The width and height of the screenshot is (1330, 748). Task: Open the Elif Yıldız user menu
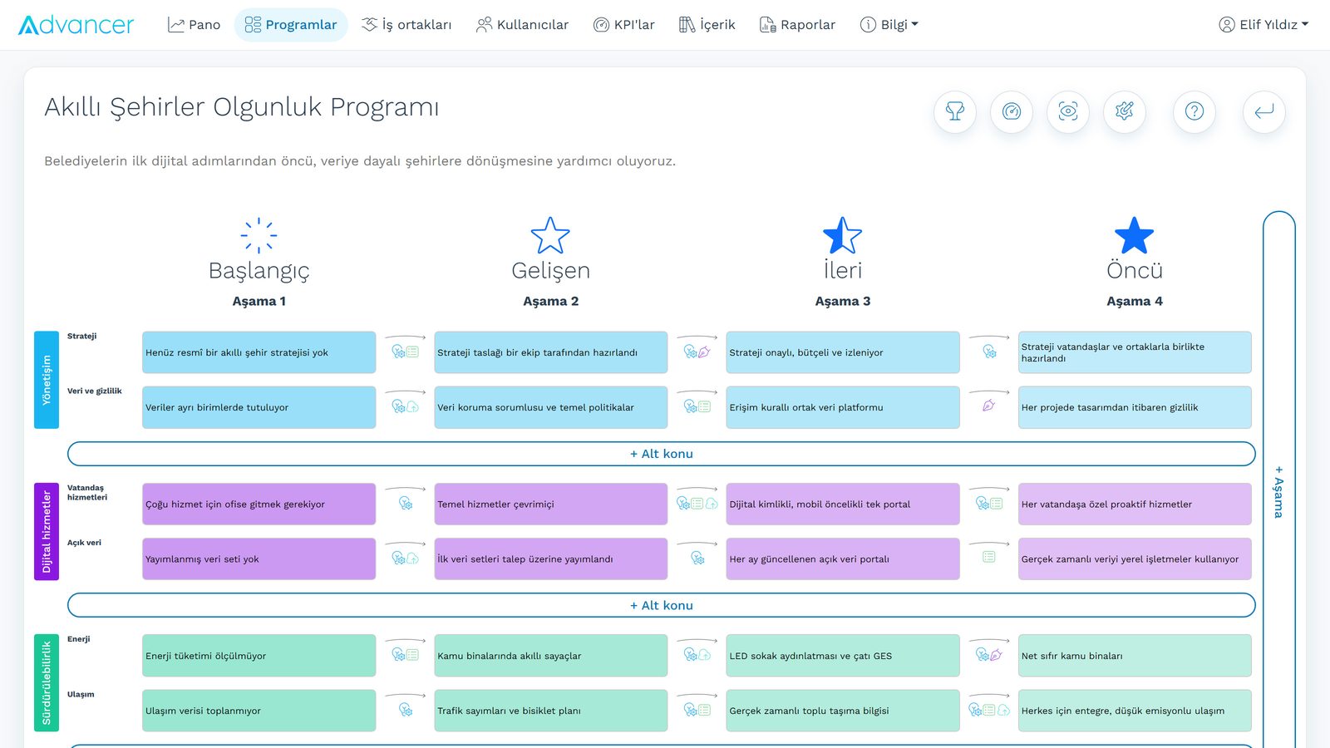(x=1263, y=25)
